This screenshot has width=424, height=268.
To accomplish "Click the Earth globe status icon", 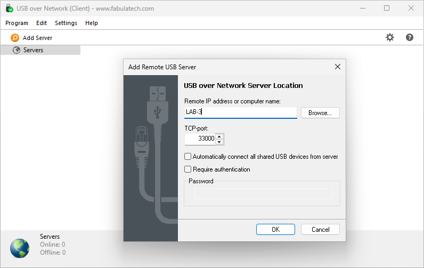I will 20,248.
